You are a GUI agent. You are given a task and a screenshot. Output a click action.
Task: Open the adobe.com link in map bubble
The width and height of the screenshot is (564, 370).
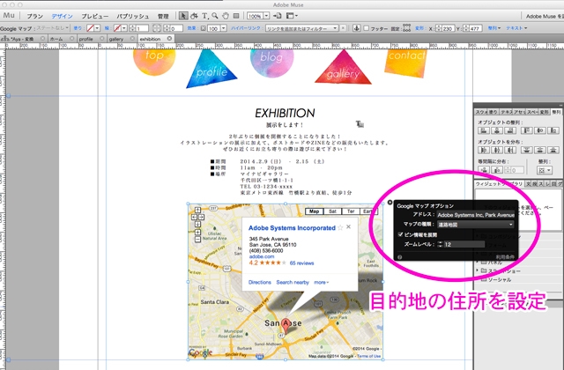coord(262,256)
